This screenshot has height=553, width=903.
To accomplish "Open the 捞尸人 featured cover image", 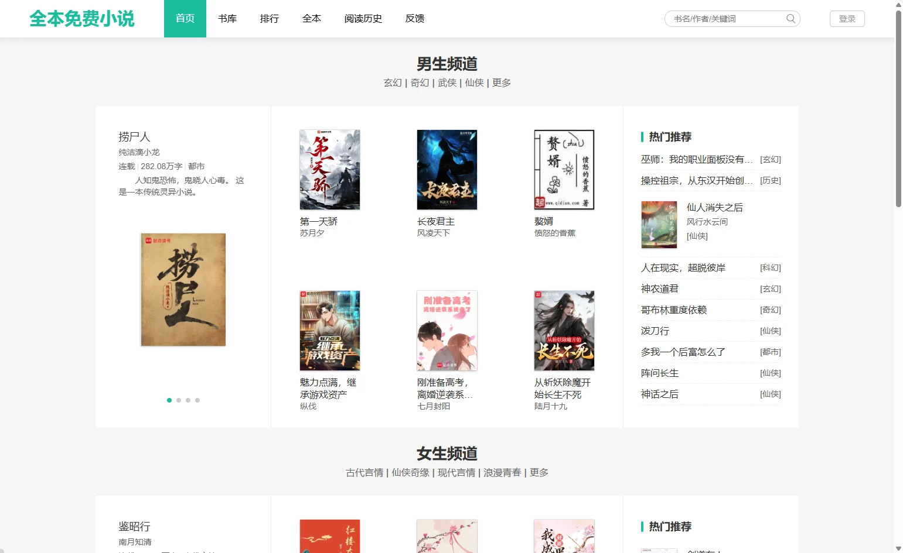I will coord(183,290).
